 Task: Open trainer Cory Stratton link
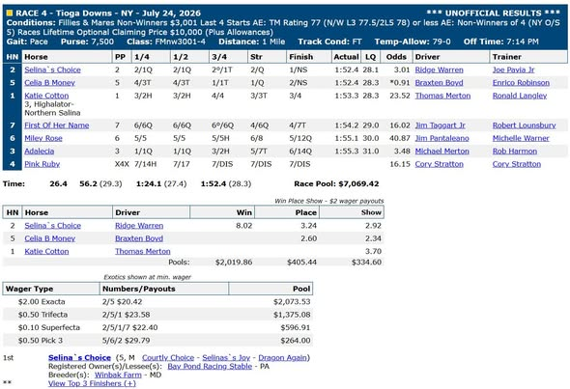[517, 164]
